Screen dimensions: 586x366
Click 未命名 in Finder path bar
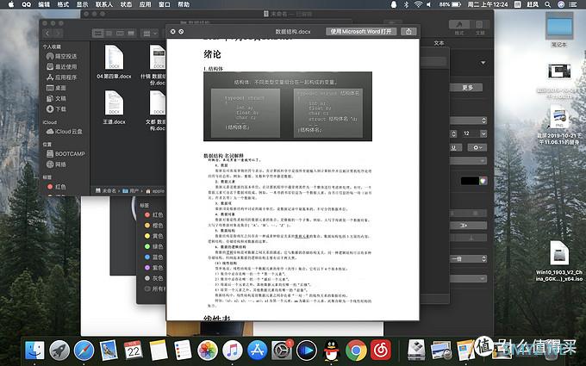point(106,191)
